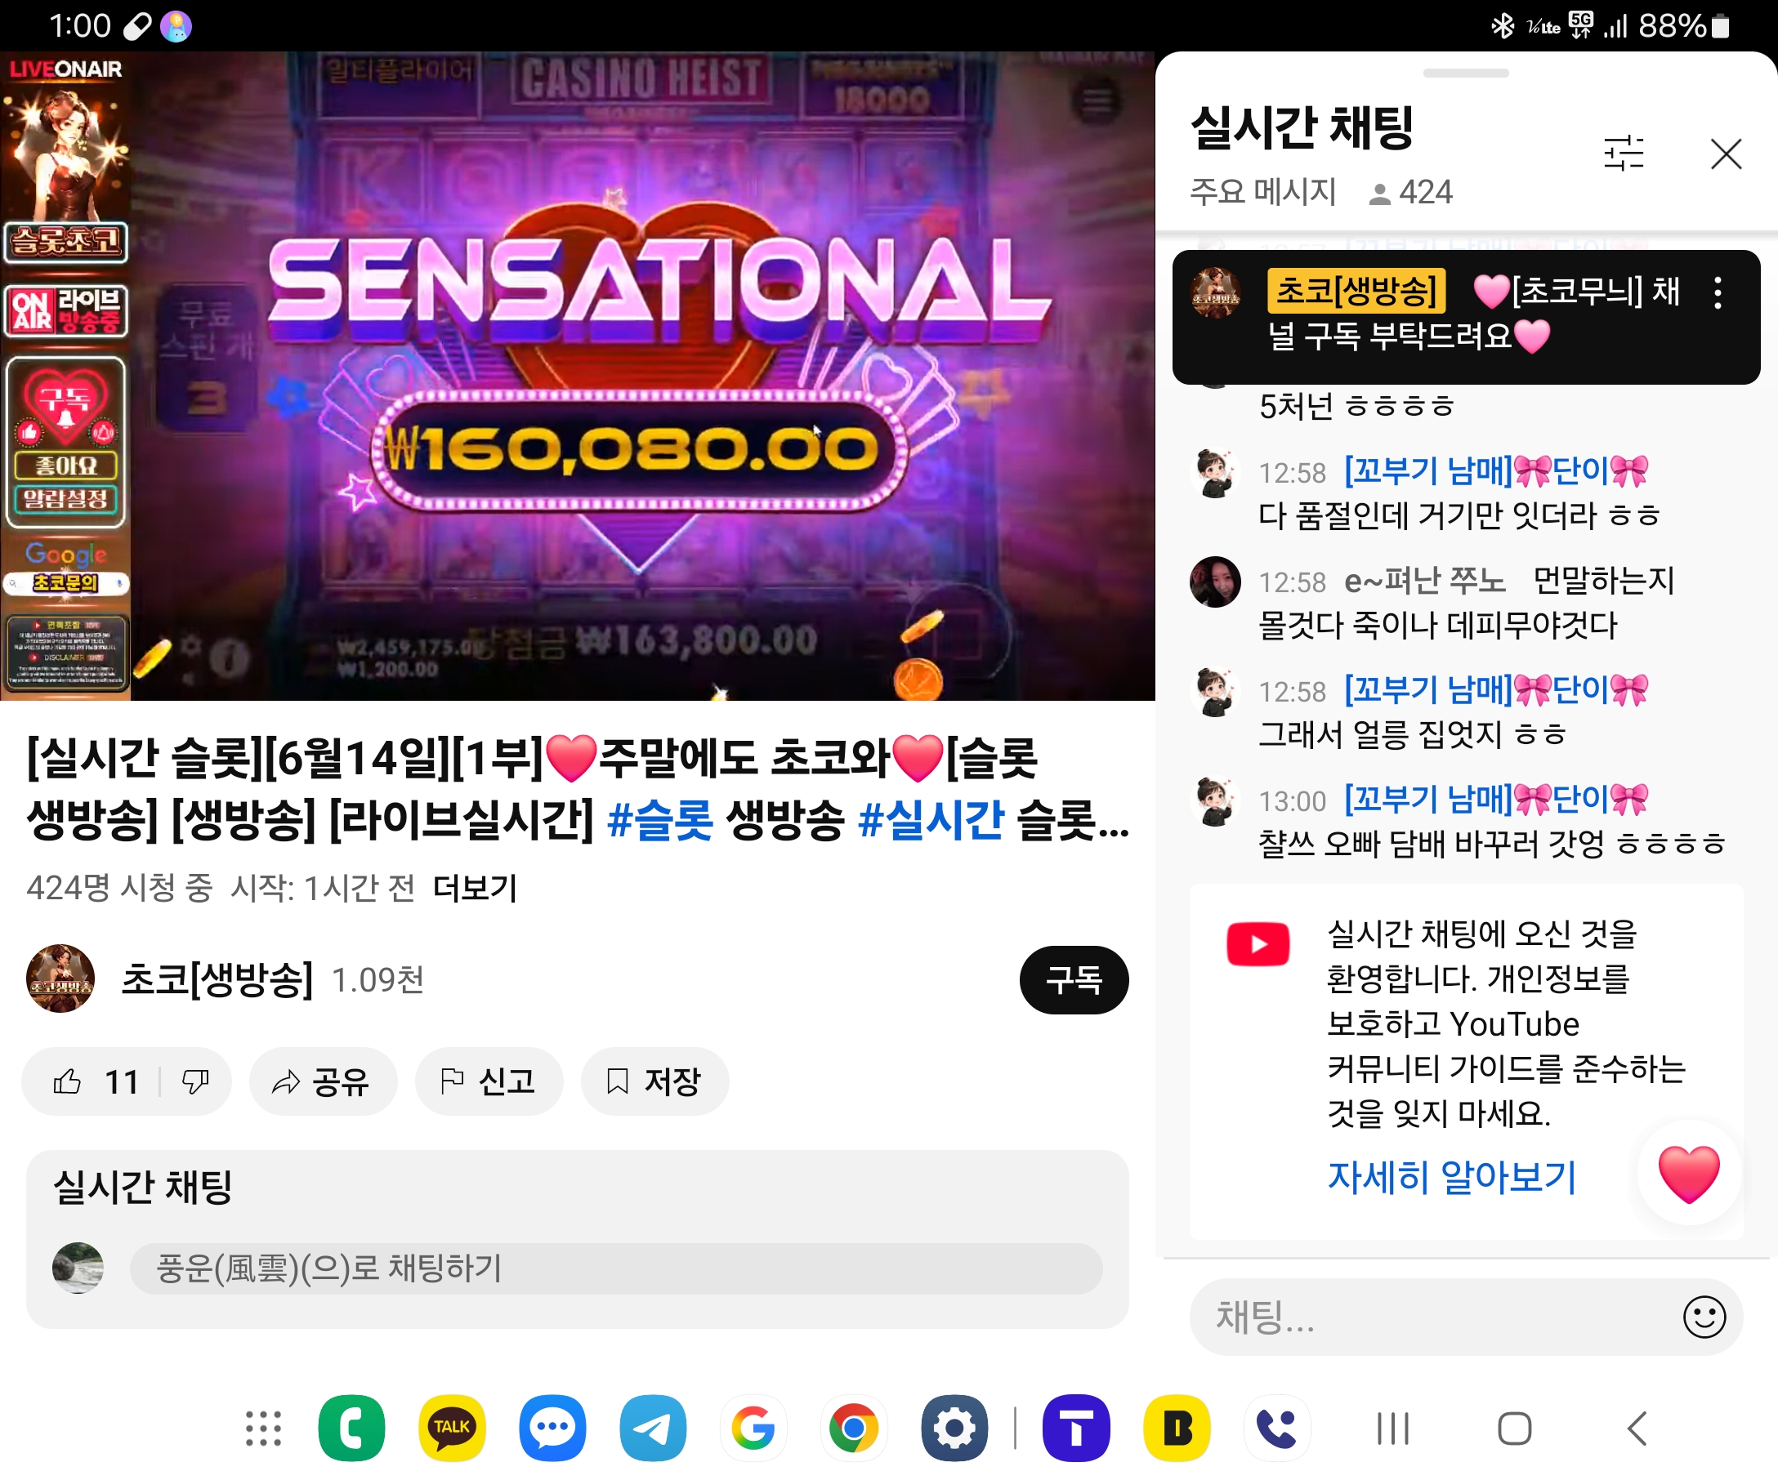Tap the three-dot menu on pinned message
Image resolution: width=1778 pixels, height=1480 pixels.
[1717, 292]
